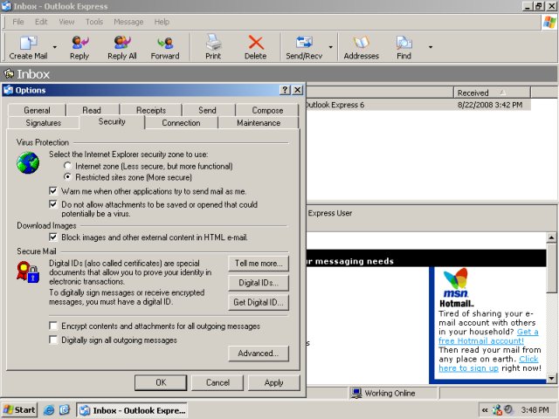Click the preview pane scrollbar thumb
The height and width of the screenshot is (419, 559).
[x=551, y=268]
